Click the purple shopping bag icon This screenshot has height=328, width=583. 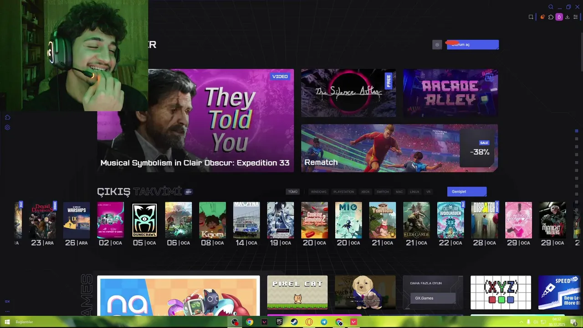559,17
